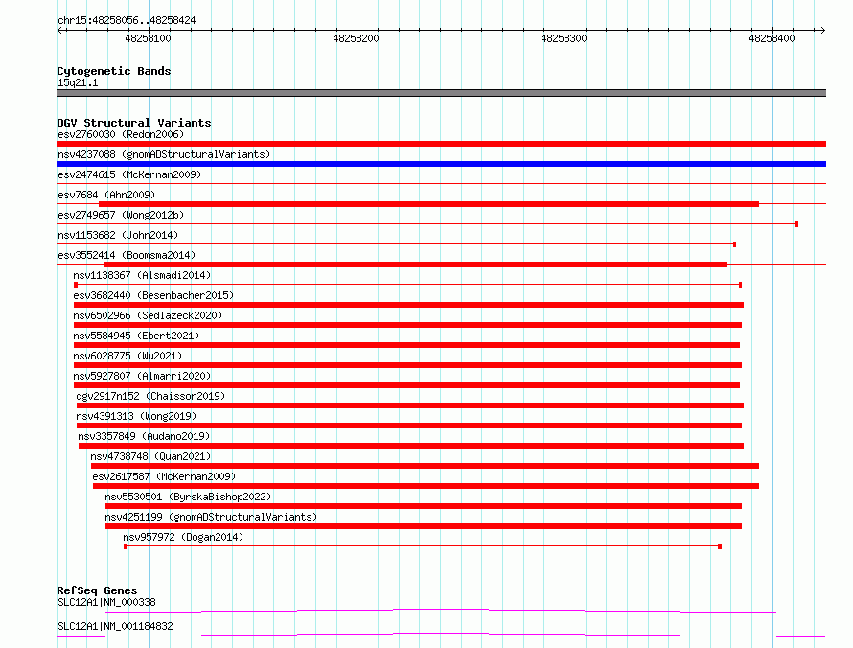Viewport: 853px width, 648px height.
Task: Click ruler position 48258200
Action: [x=356, y=38]
